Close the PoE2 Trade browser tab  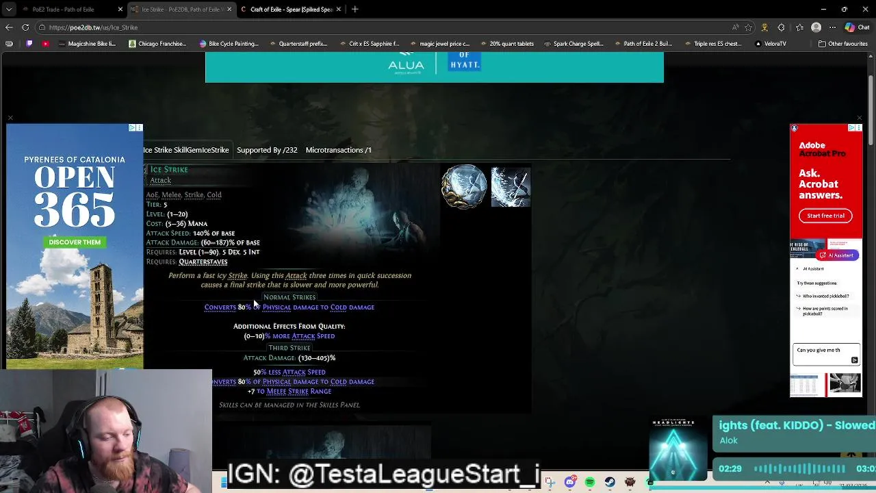pyautogui.click(x=120, y=10)
